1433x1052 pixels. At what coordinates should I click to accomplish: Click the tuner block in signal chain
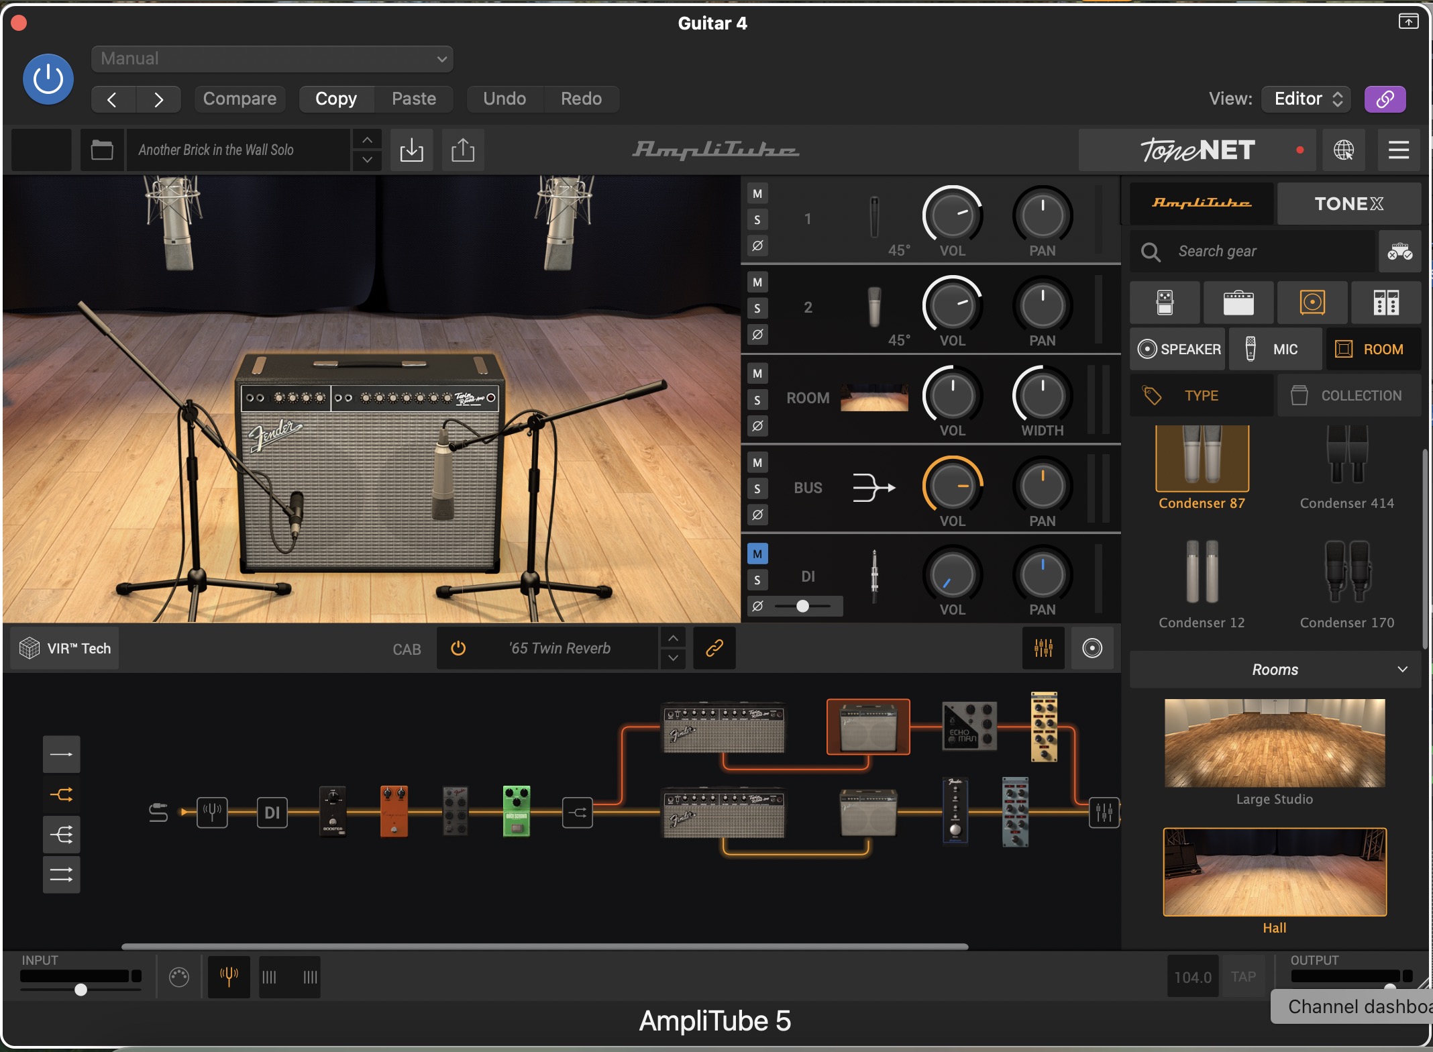(212, 812)
